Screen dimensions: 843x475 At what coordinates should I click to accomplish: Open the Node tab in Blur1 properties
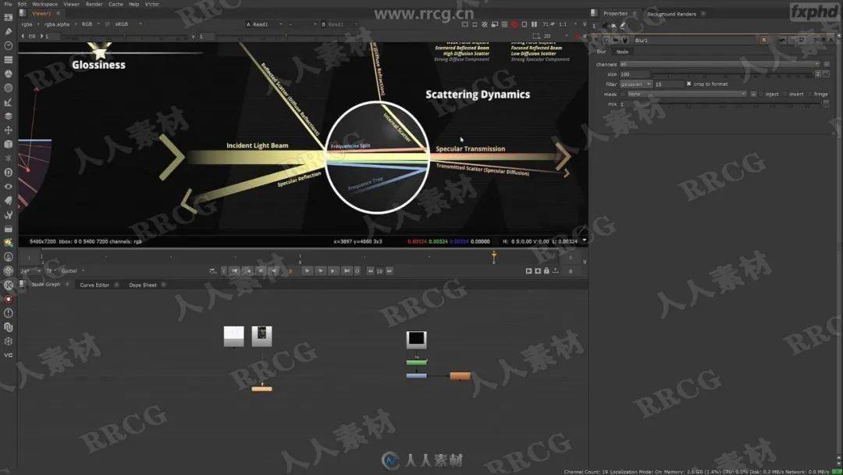click(622, 52)
